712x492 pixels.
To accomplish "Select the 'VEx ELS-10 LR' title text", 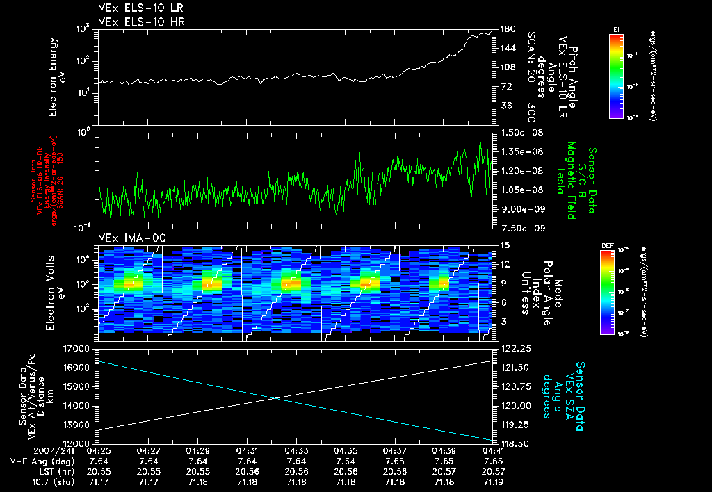I will [x=141, y=8].
